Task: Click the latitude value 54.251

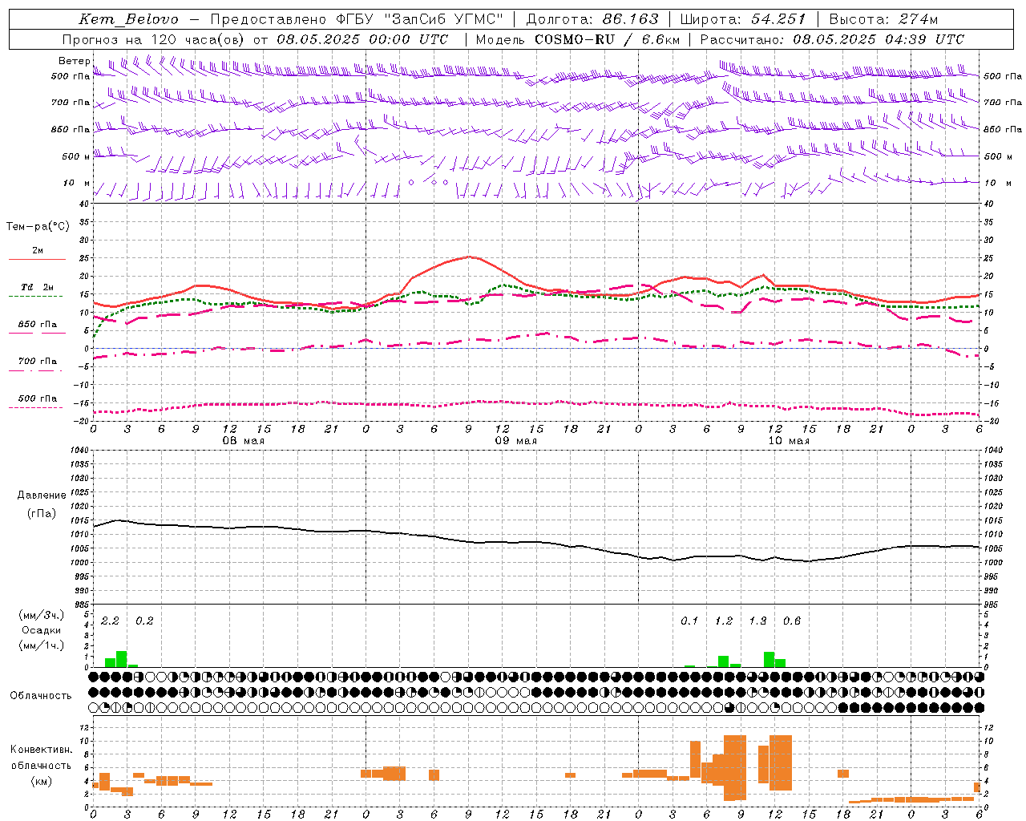Action: pyautogui.click(x=778, y=19)
